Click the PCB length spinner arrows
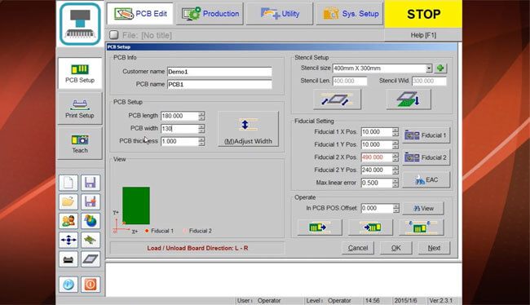530x305 pixels. [x=201, y=116]
